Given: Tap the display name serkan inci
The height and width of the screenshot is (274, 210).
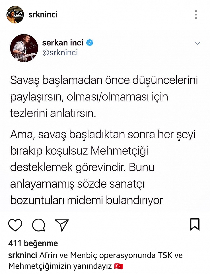Looking at the screenshot, I should pos(63,43).
